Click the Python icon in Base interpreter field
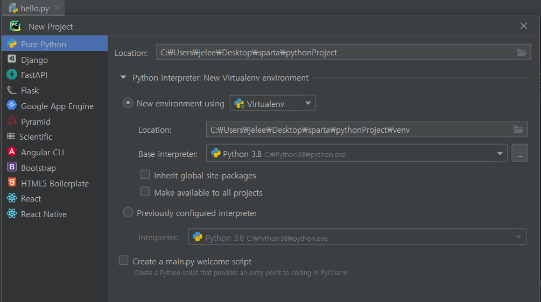This screenshot has height=302, width=541. (216, 153)
